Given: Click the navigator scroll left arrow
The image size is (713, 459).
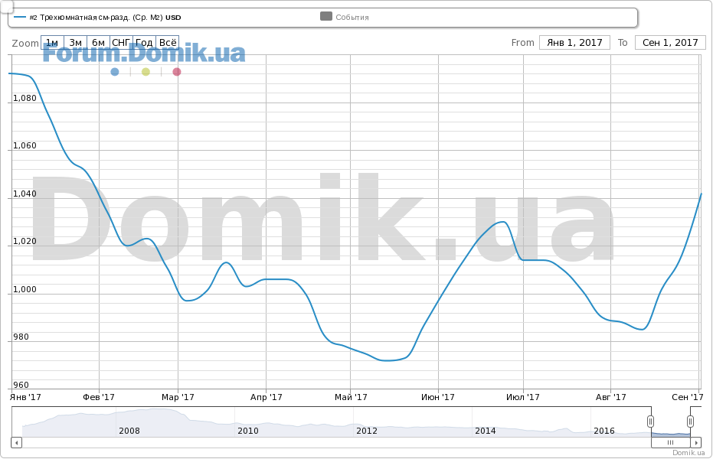Looking at the screenshot, I should point(16,442).
